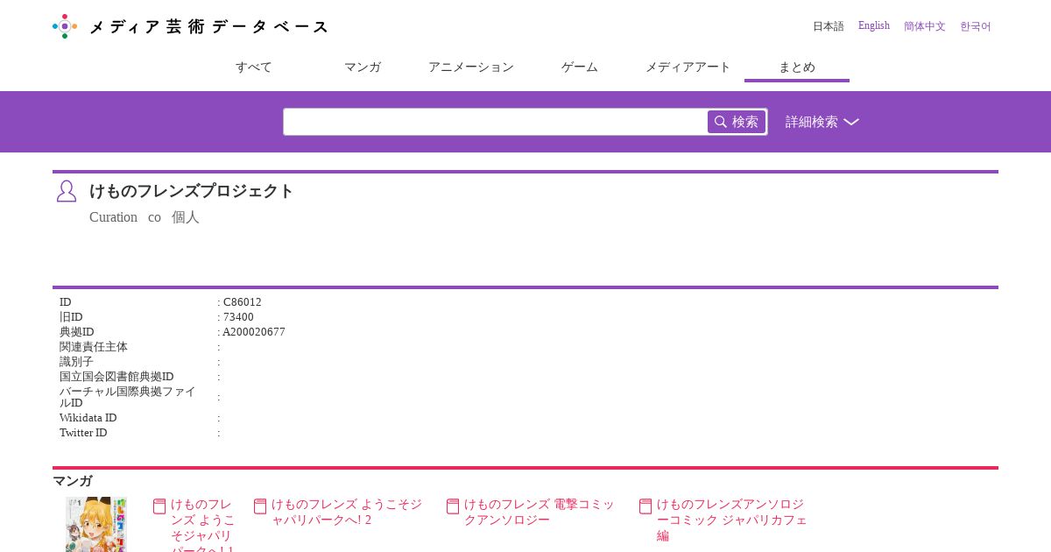Click the 関連責任主体 label

[94, 347]
